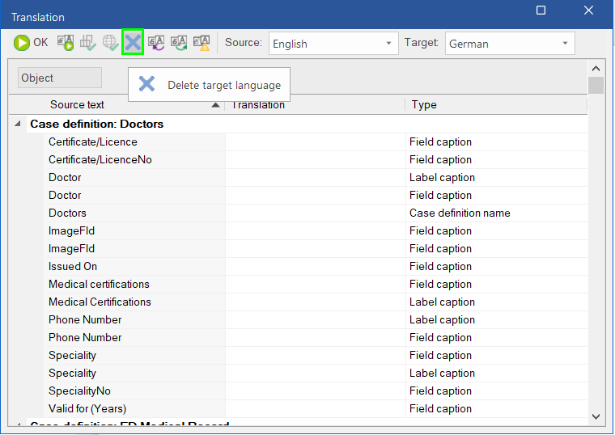Click the translation cell for Issued On
The width and height of the screenshot is (615, 435).
tap(316, 267)
